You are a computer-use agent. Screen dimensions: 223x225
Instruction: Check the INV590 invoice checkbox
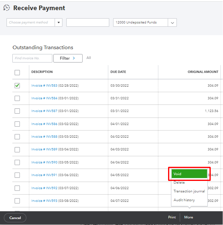tap(17, 162)
